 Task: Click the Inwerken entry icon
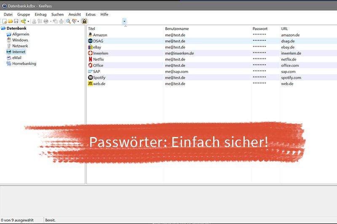[x=90, y=53]
